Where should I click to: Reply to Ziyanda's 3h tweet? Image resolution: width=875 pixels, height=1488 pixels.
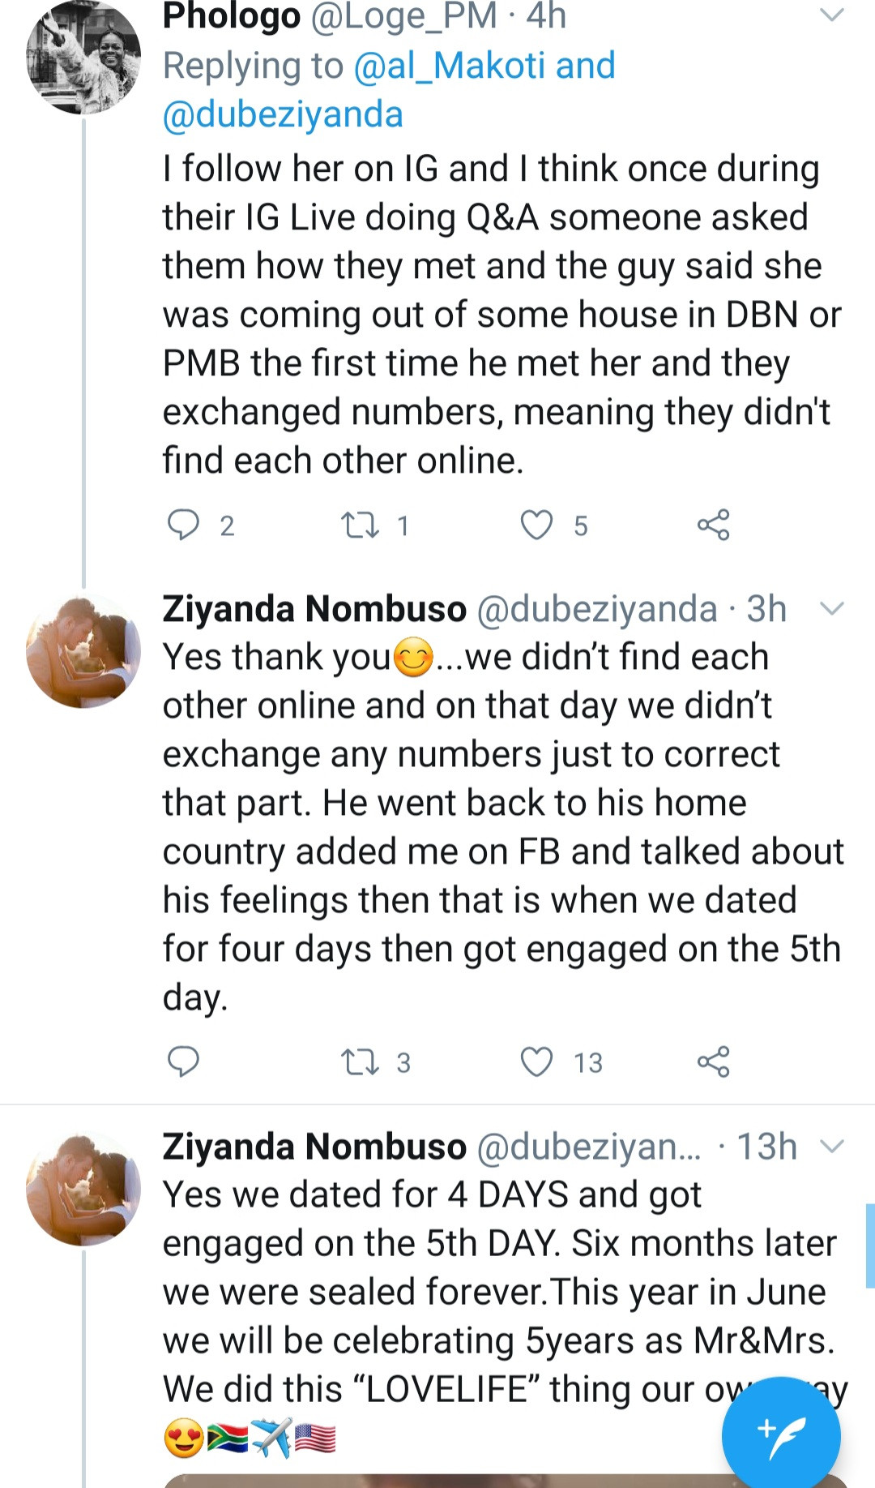pos(183,1061)
